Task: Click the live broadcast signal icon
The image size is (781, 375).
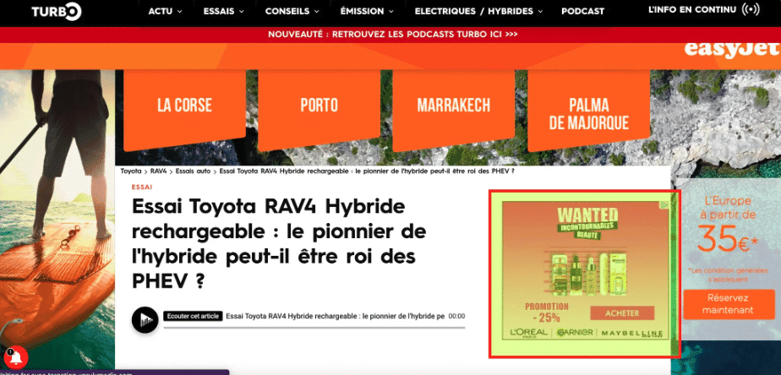Action: (x=751, y=9)
